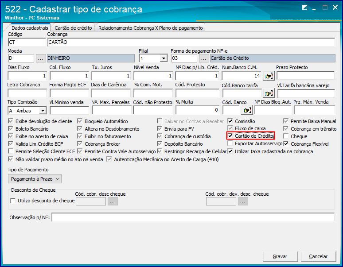The height and width of the screenshot is (267, 343).
Task: Toggle the Cobrança de custódia checkbox
Action: point(160,136)
